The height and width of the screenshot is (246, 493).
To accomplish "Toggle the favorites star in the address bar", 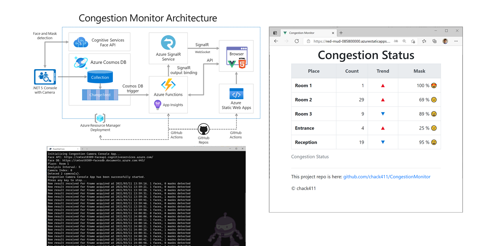I will (x=413, y=41).
